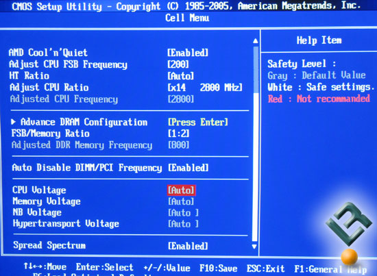Click F10:Save in the bottom legend
Viewport: 377px width, 276px height.
point(218,268)
